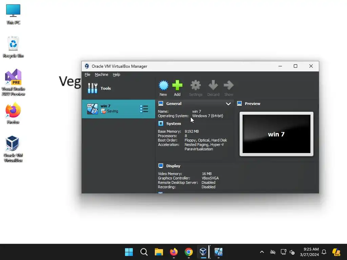Screen dimensions: 347x260
Task: Click the Discard down-arrow toolbar icon
Action: click(x=213, y=85)
